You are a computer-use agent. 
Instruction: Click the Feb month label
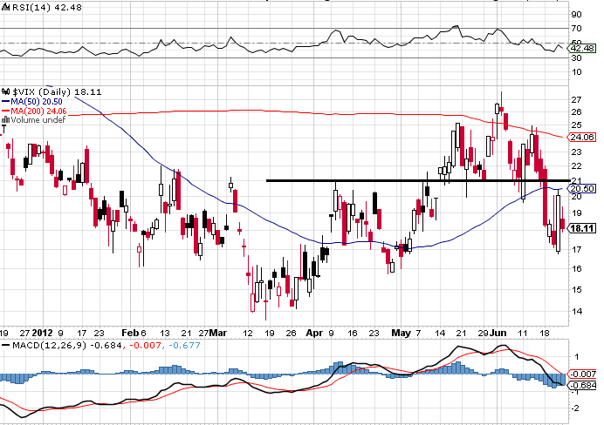coord(130,333)
